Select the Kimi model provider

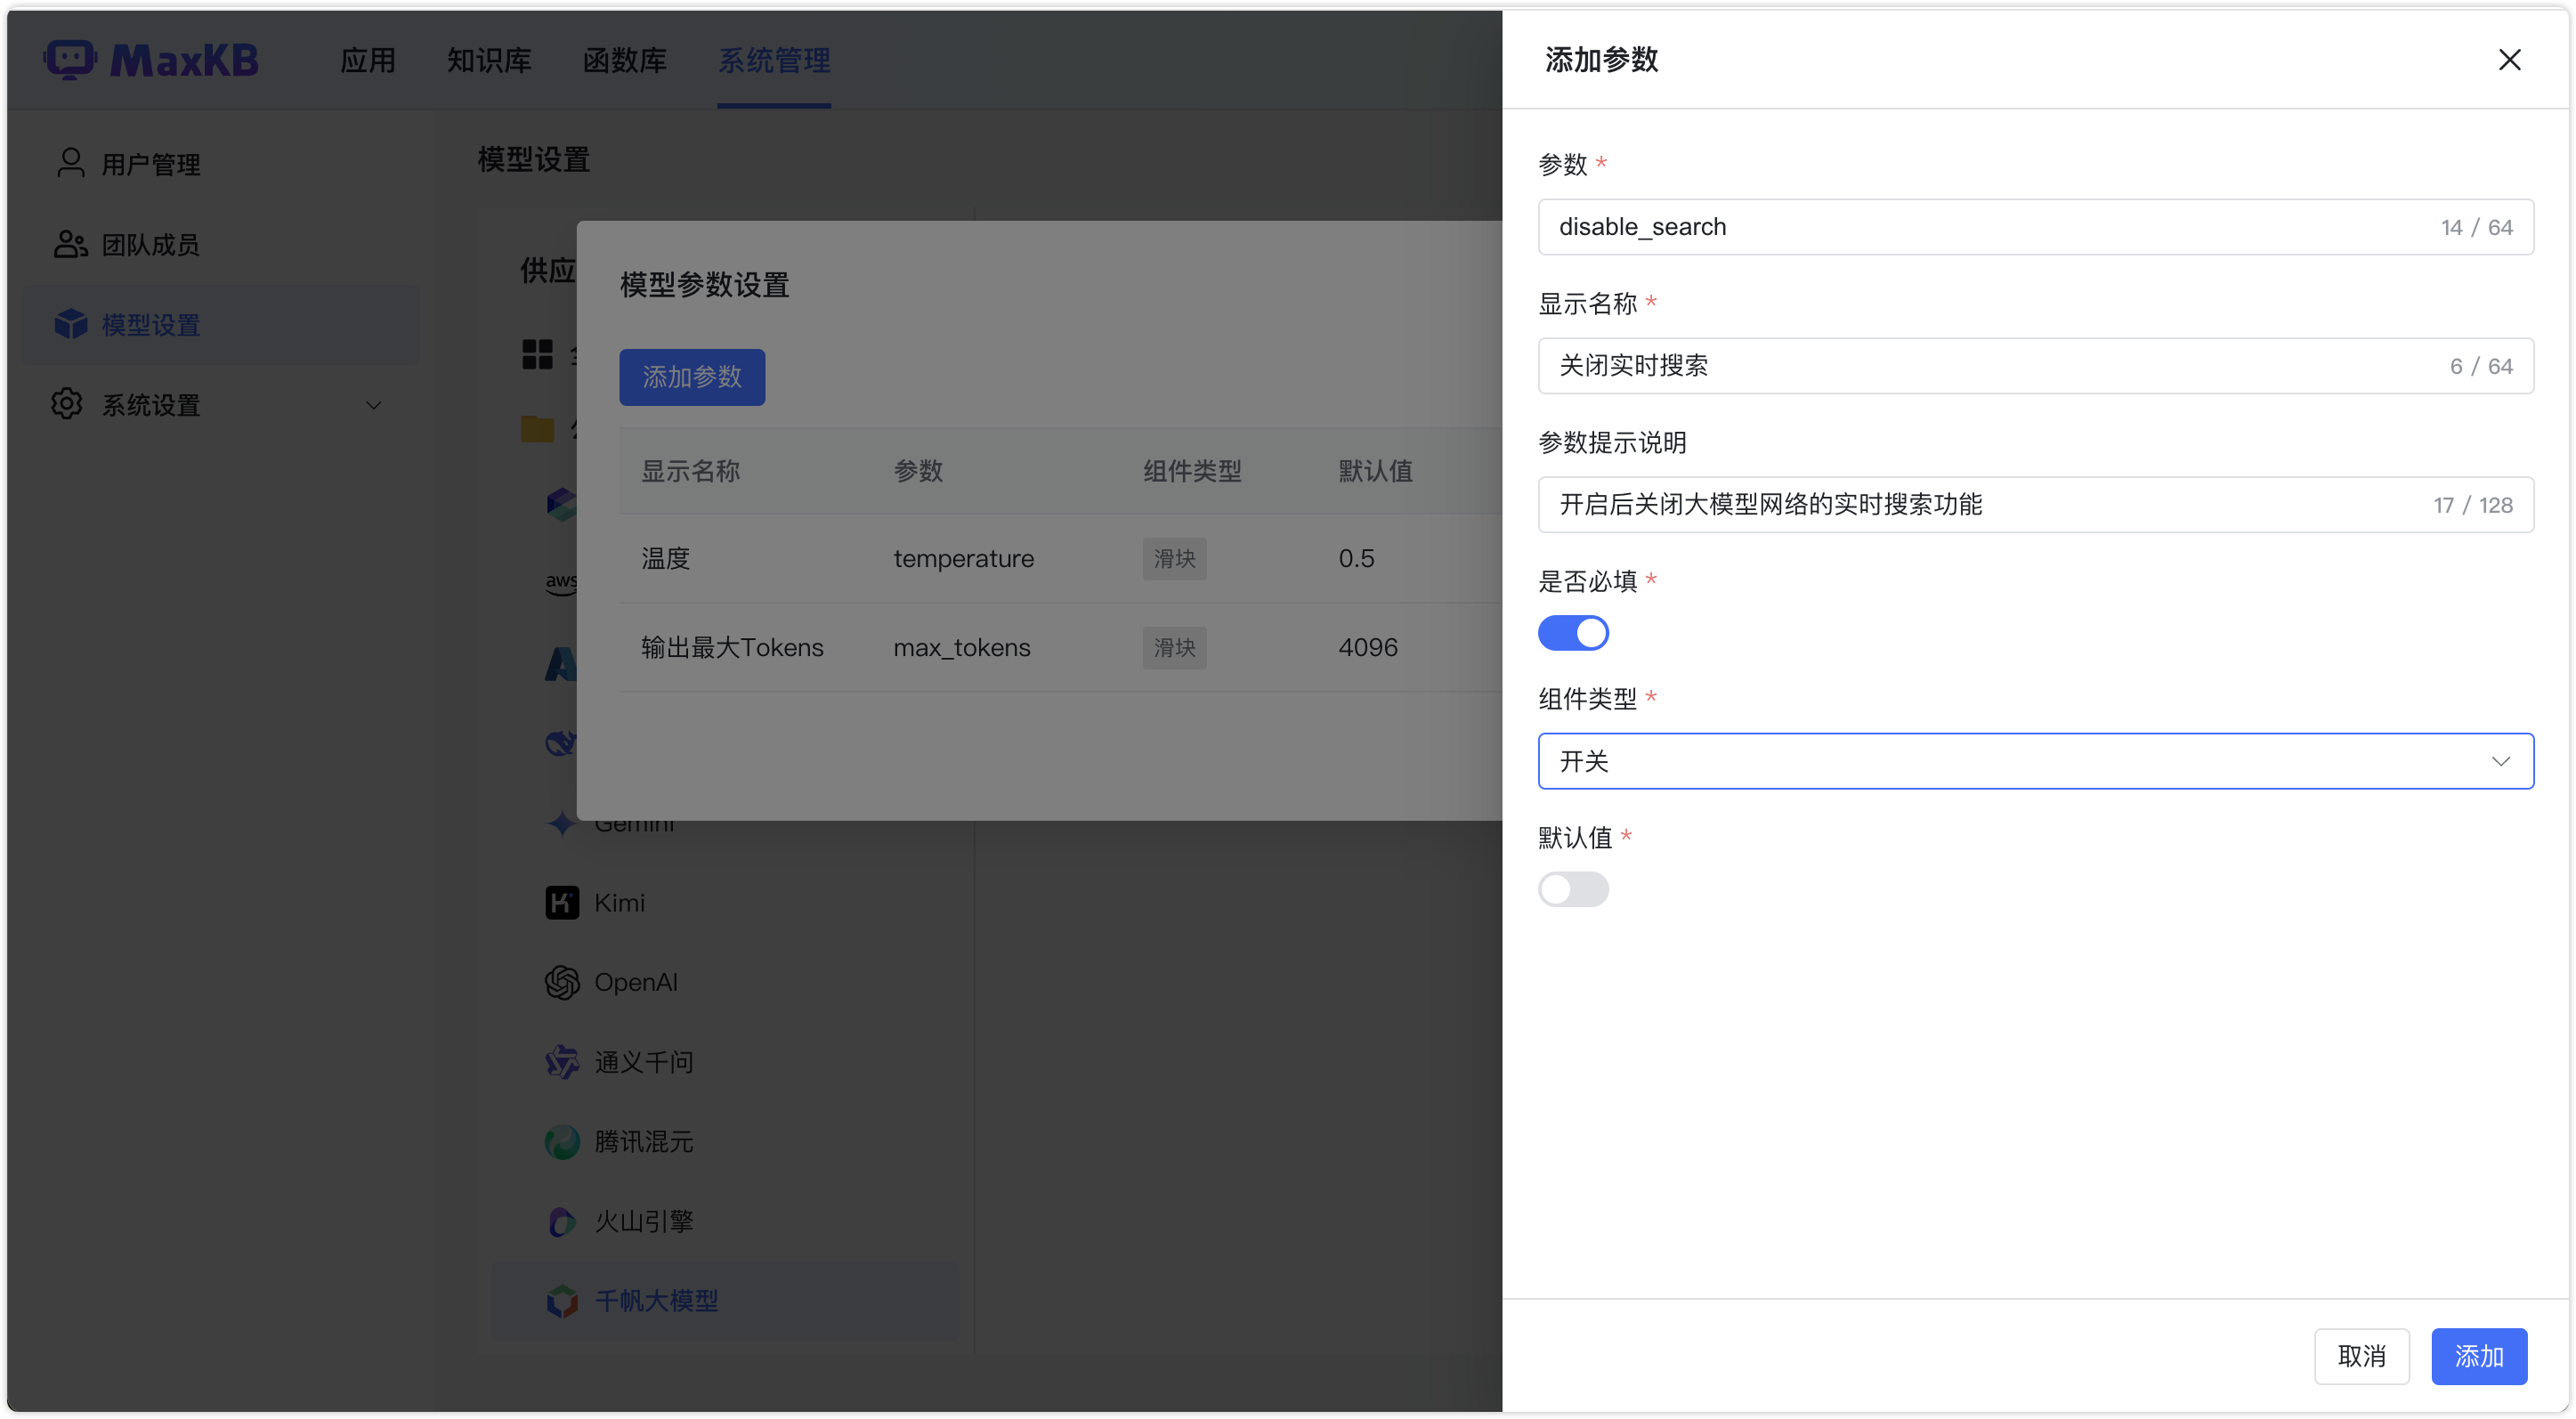619,902
